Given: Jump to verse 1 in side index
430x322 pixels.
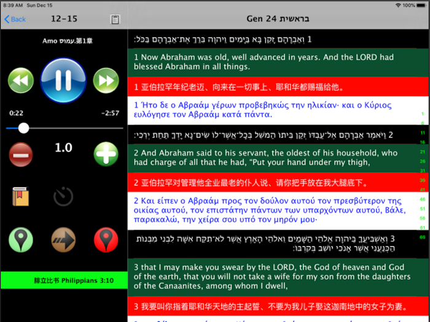Looking at the screenshot, I should [423, 113].
